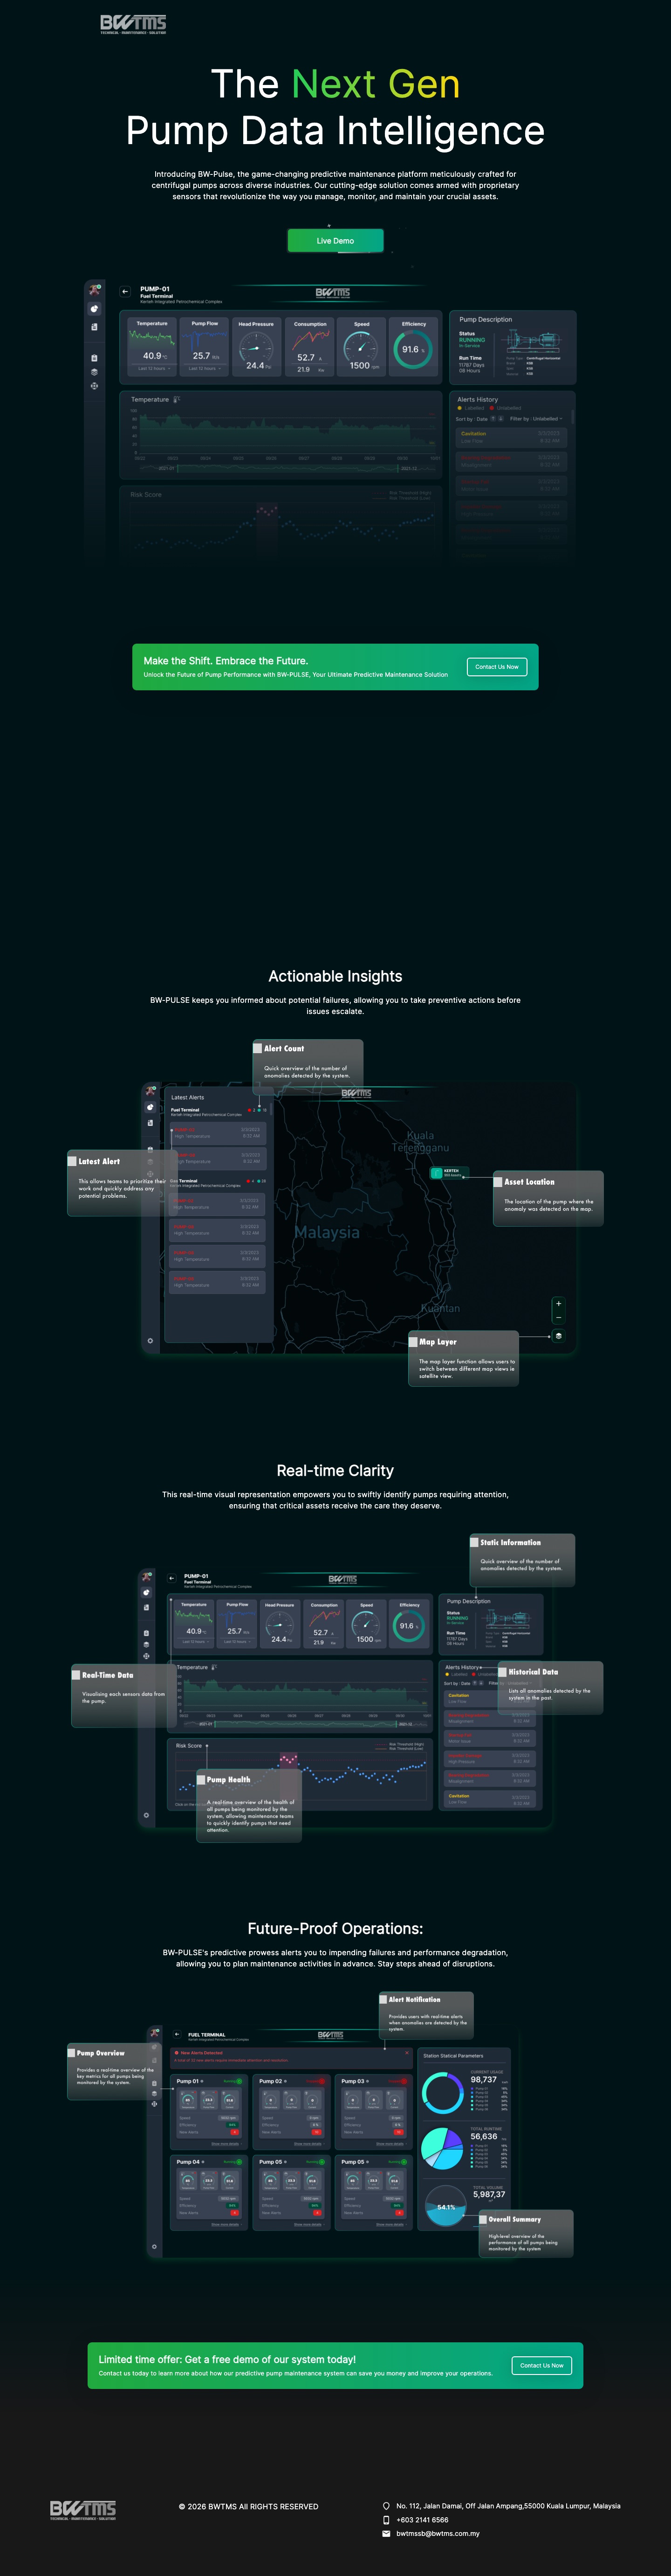Click the phone number +603 2141 6566
Image resolution: width=671 pixels, height=2576 pixels.
[x=422, y=2520]
